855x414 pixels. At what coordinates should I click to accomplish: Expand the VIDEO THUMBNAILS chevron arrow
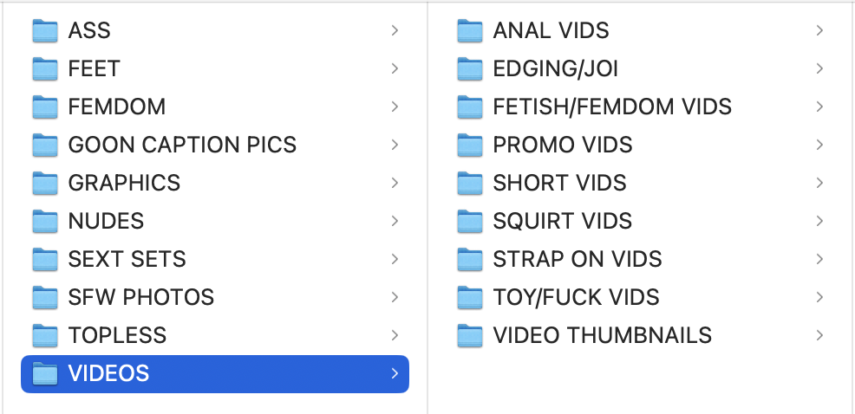coord(819,335)
